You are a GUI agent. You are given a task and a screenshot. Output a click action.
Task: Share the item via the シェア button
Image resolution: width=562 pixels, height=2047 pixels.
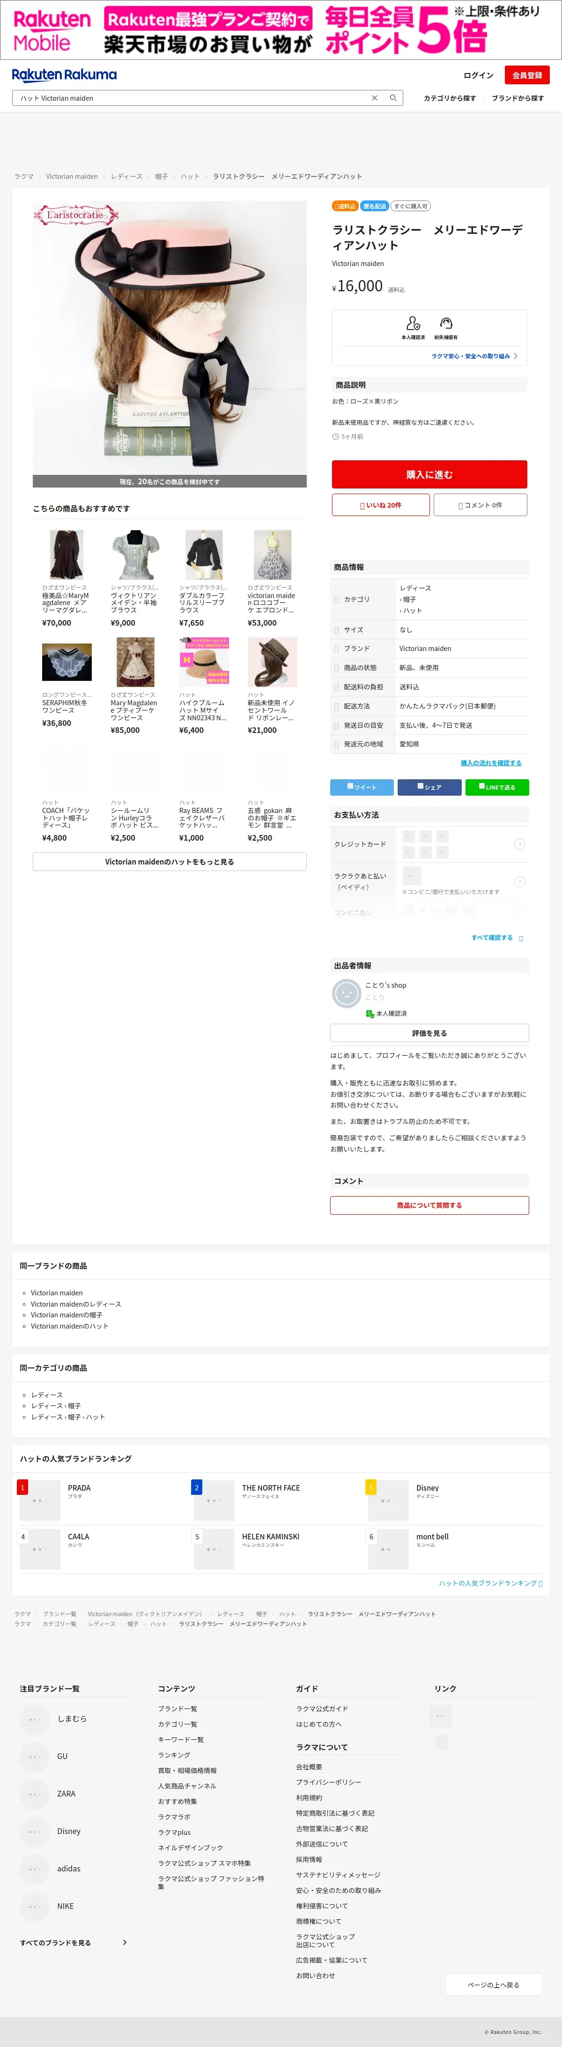click(x=429, y=788)
